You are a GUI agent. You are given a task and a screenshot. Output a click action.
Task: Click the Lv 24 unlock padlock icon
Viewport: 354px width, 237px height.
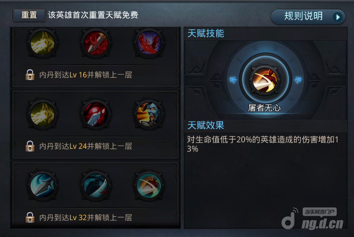click(x=30, y=146)
